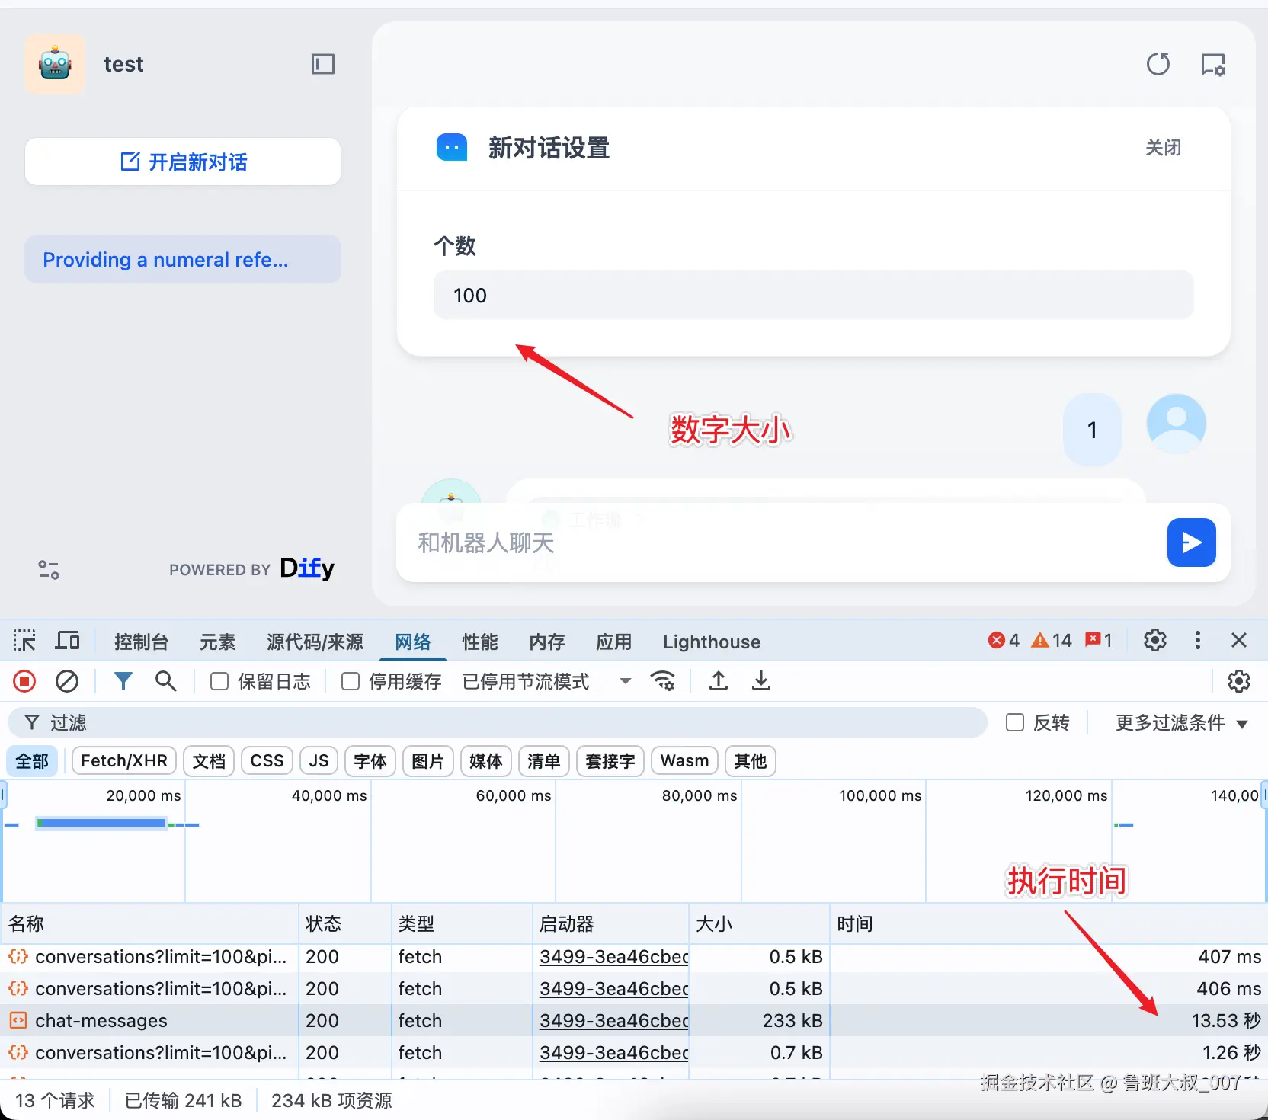Open the sliders settings icon beside Powered by

pyautogui.click(x=49, y=569)
